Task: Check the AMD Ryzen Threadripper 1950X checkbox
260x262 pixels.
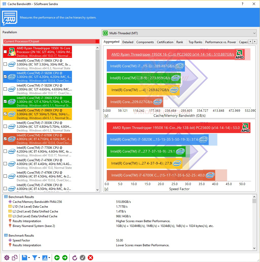Action: tap(5, 52)
